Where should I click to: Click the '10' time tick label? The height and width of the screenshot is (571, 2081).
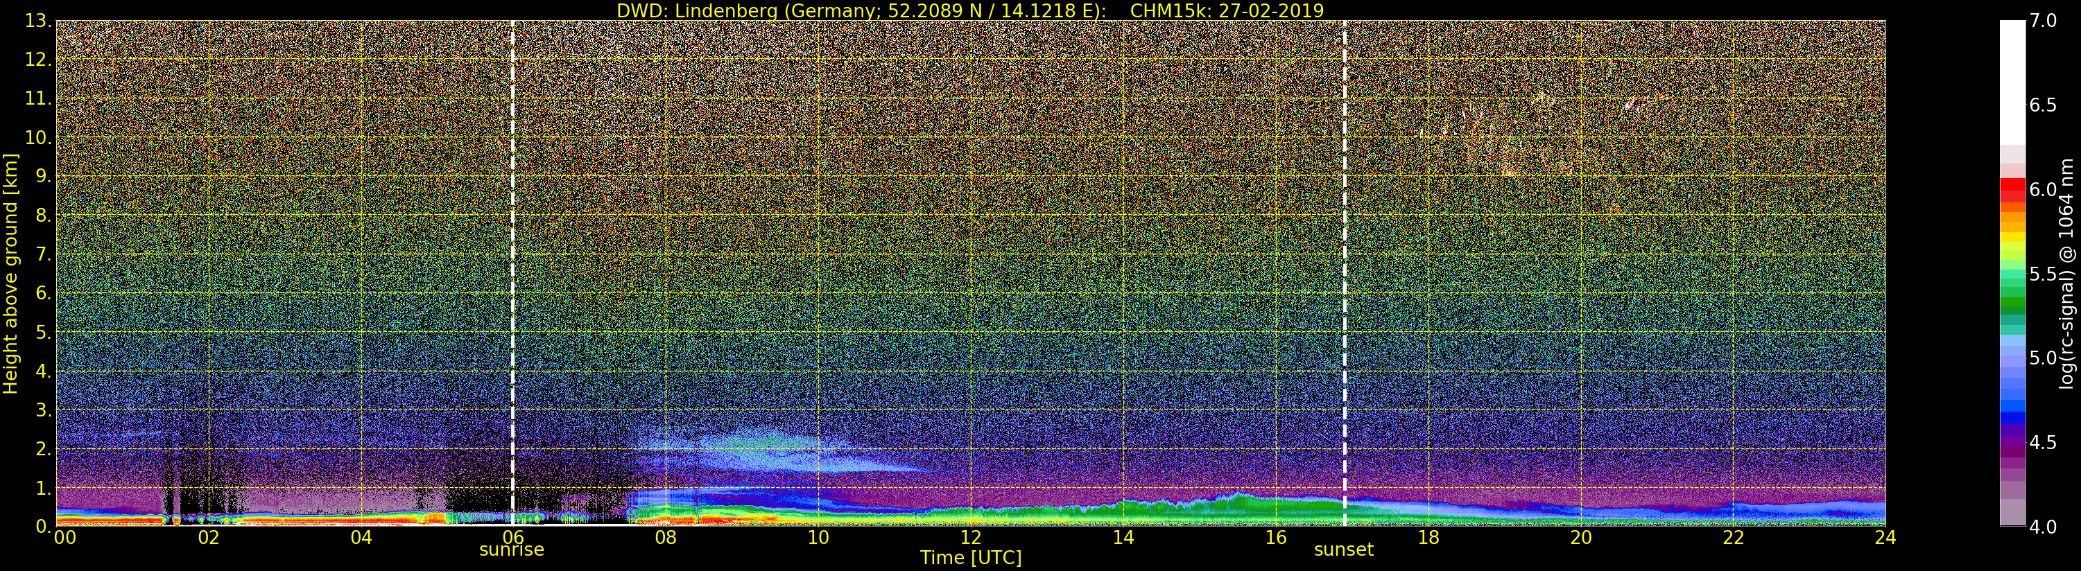818,537
